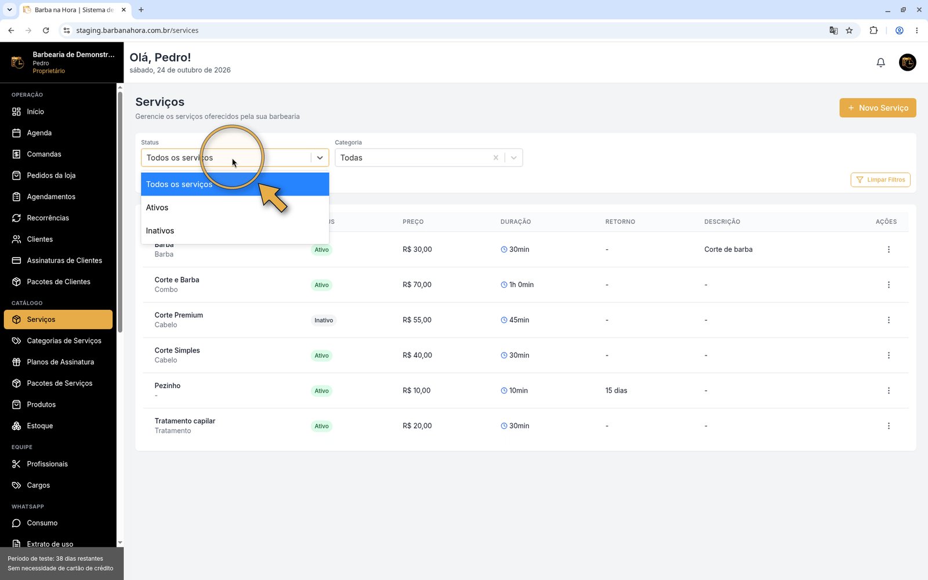928x580 pixels.
Task: Clear the Categoria selection with the X
Action: (495, 158)
